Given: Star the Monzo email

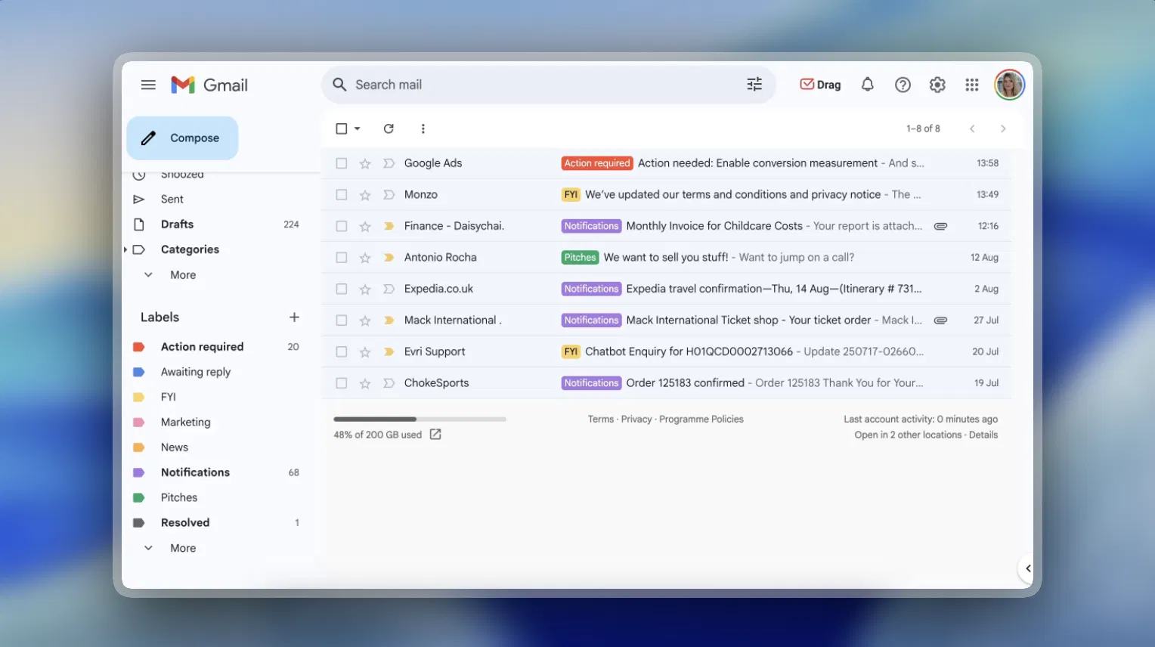Looking at the screenshot, I should point(365,194).
